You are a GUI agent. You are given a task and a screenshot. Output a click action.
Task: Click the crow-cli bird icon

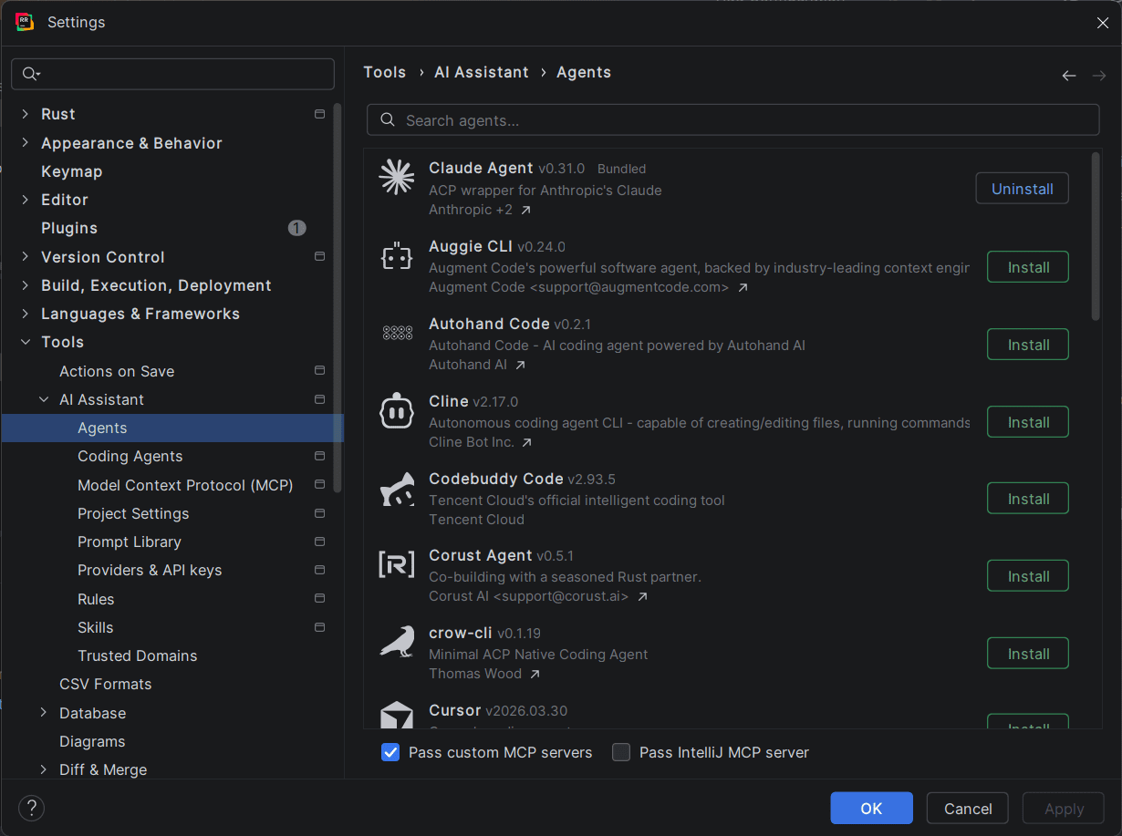tap(397, 642)
